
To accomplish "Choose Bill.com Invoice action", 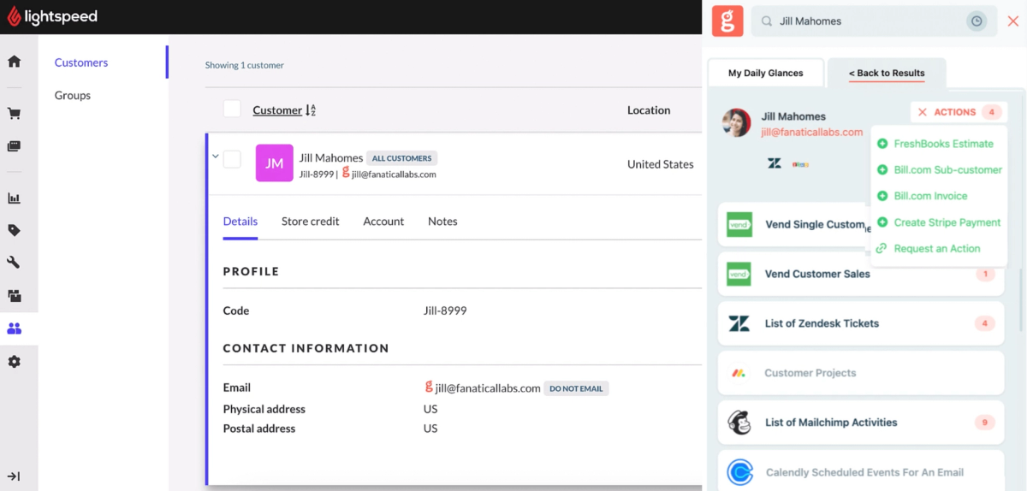I will click(x=930, y=196).
